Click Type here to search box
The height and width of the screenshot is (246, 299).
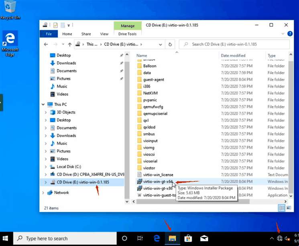65,238
